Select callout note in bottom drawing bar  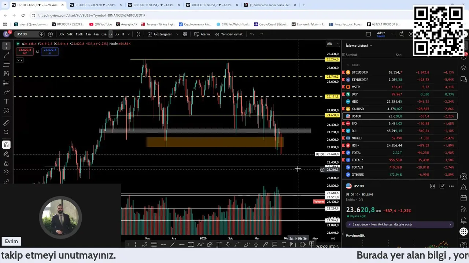coord(275,244)
